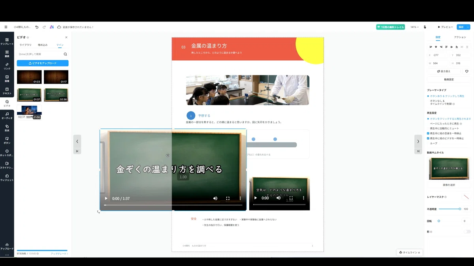Viewport: 474px width, 266px height.
Task: Align selected element to left edge
Action: tap(431, 47)
